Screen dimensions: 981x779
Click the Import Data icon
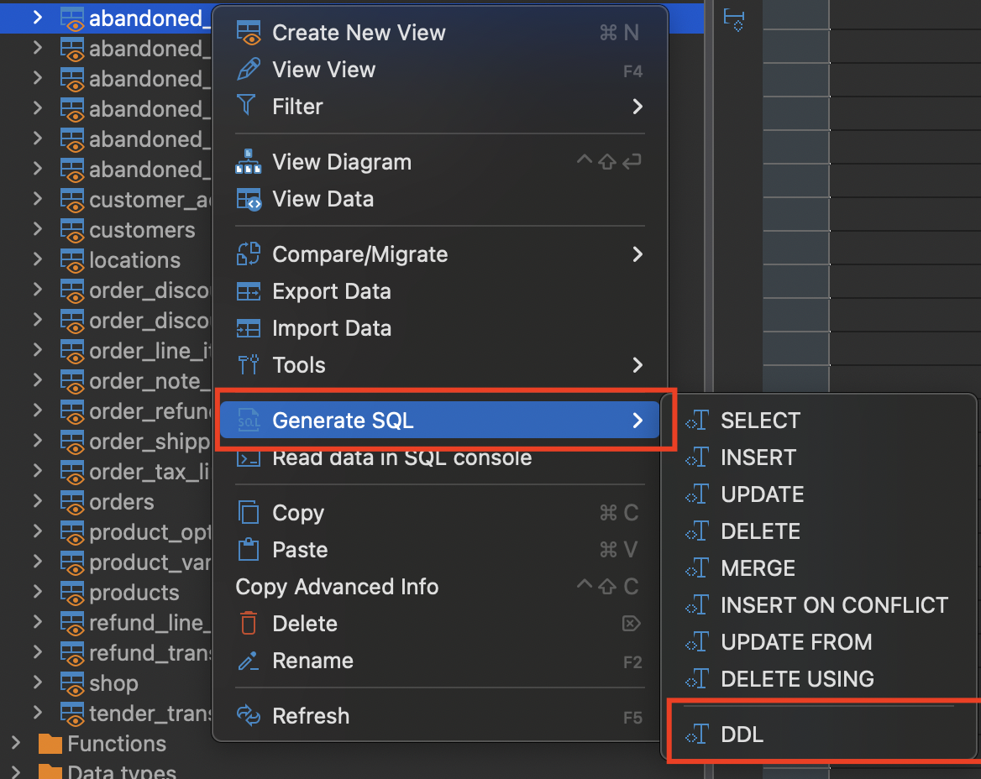tap(249, 328)
